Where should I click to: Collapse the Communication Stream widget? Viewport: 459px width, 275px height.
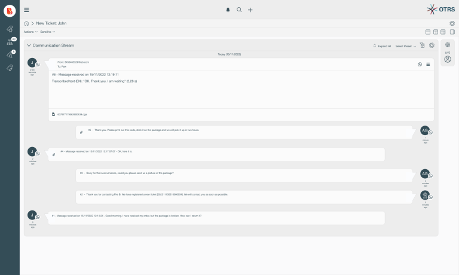coord(29,45)
